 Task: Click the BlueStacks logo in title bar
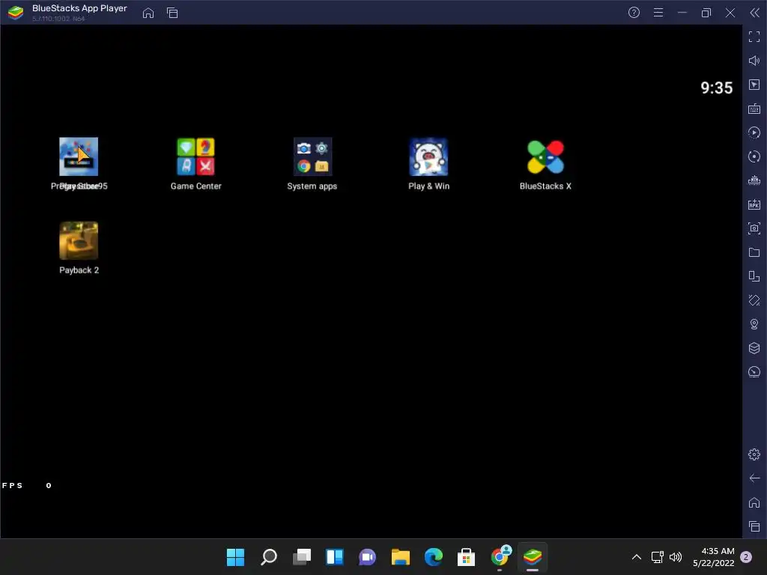point(16,13)
